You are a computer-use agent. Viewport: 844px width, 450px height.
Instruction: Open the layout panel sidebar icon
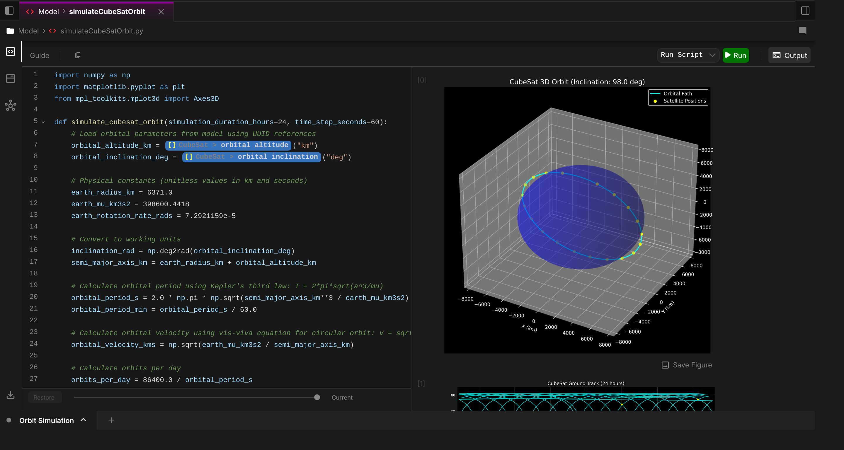pyautogui.click(x=11, y=79)
